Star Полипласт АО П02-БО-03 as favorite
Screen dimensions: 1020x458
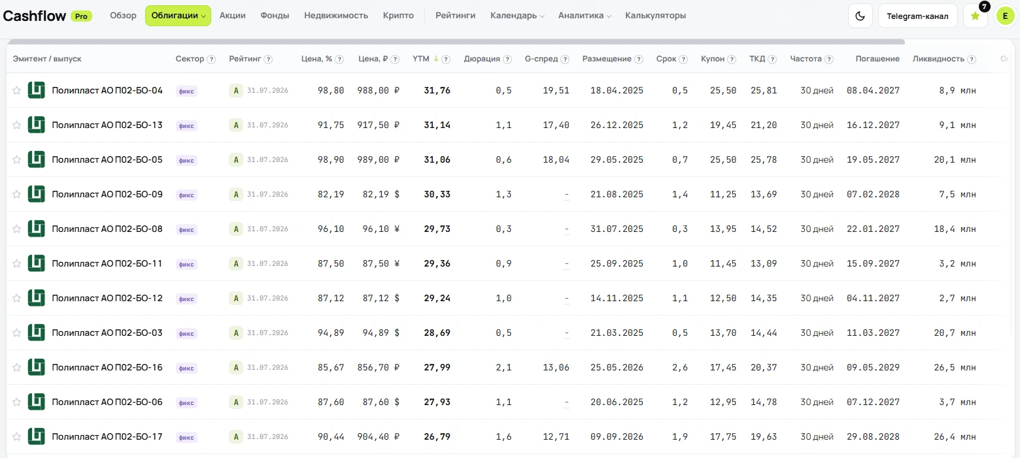[x=17, y=333]
